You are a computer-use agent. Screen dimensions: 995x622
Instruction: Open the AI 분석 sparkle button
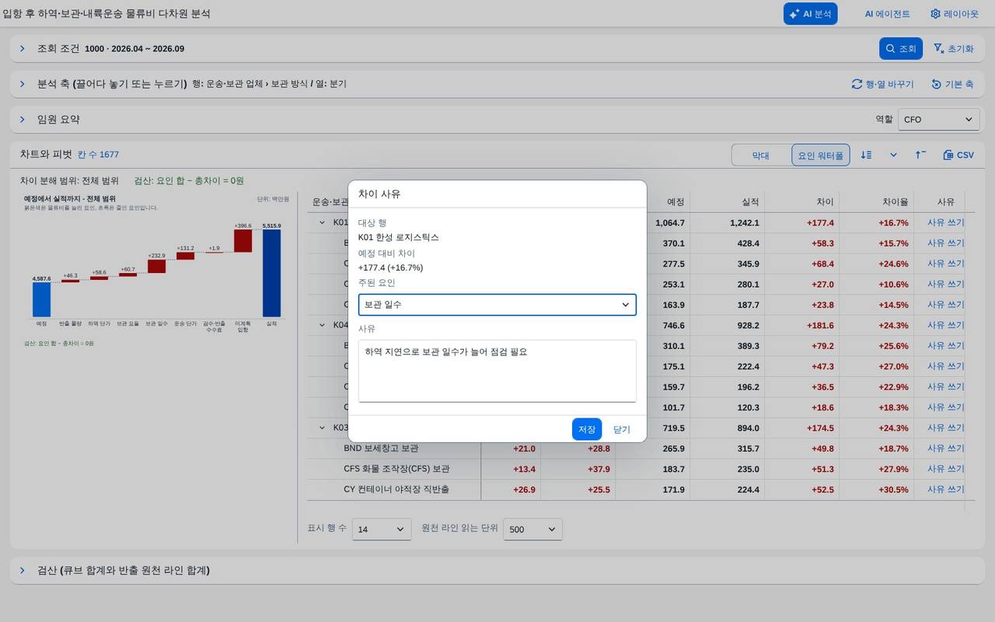click(x=810, y=14)
